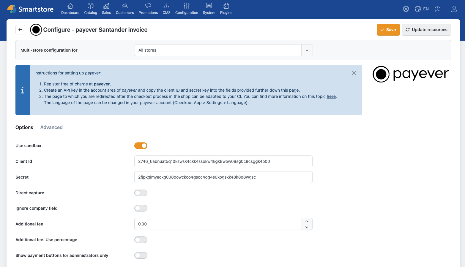Expand the All stores dropdown
Viewport: 465px width, 267px height.
click(x=223, y=50)
